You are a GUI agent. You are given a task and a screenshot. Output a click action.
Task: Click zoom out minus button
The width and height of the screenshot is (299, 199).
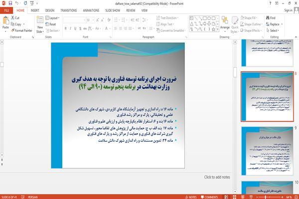(x=257, y=197)
